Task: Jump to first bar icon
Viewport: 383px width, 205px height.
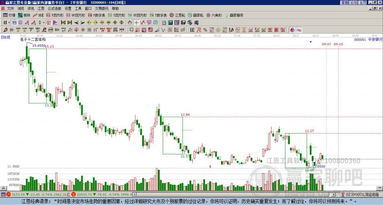Action: click(63, 23)
